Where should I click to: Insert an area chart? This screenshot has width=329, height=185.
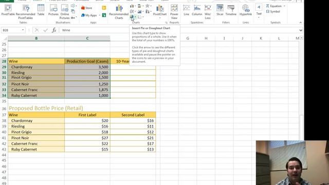coord(140,11)
